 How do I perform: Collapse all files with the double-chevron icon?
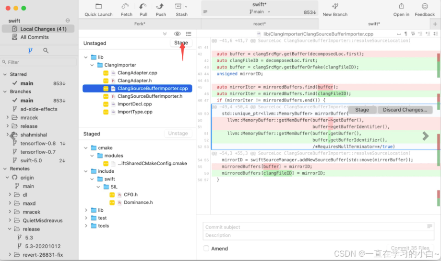(165, 34)
